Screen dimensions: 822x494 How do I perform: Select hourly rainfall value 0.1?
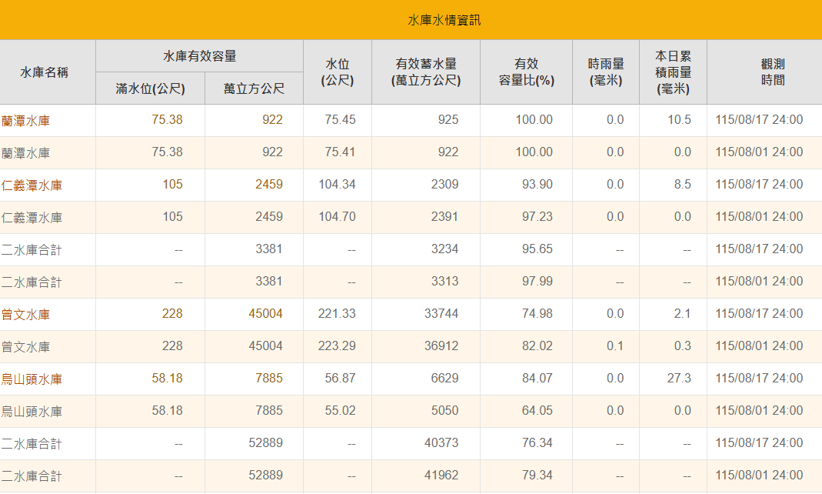pyautogui.click(x=615, y=346)
